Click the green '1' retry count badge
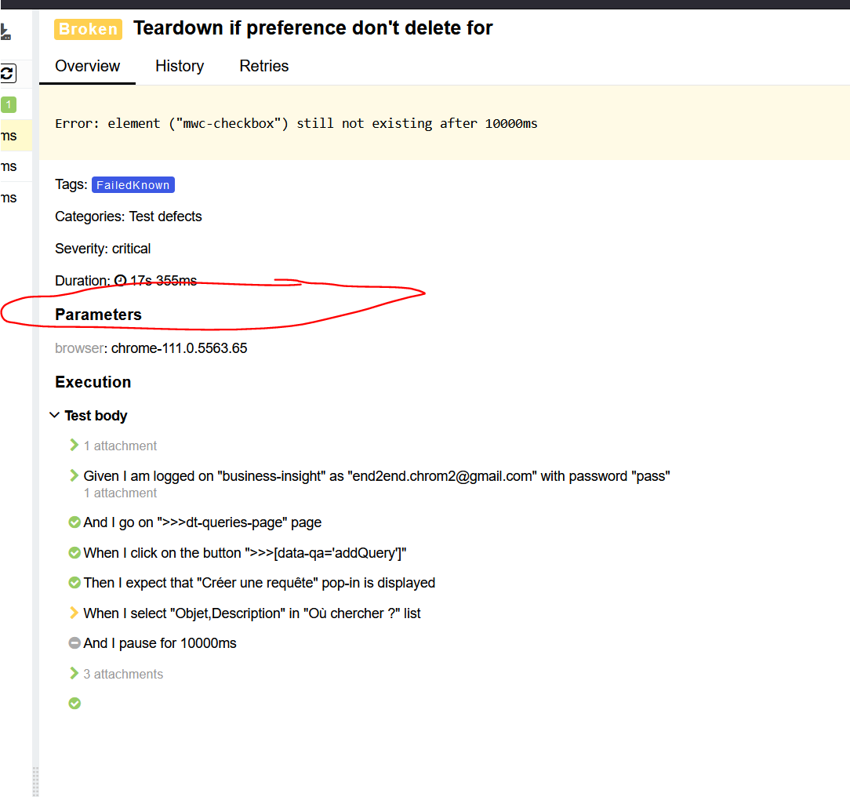 coord(8,104)
